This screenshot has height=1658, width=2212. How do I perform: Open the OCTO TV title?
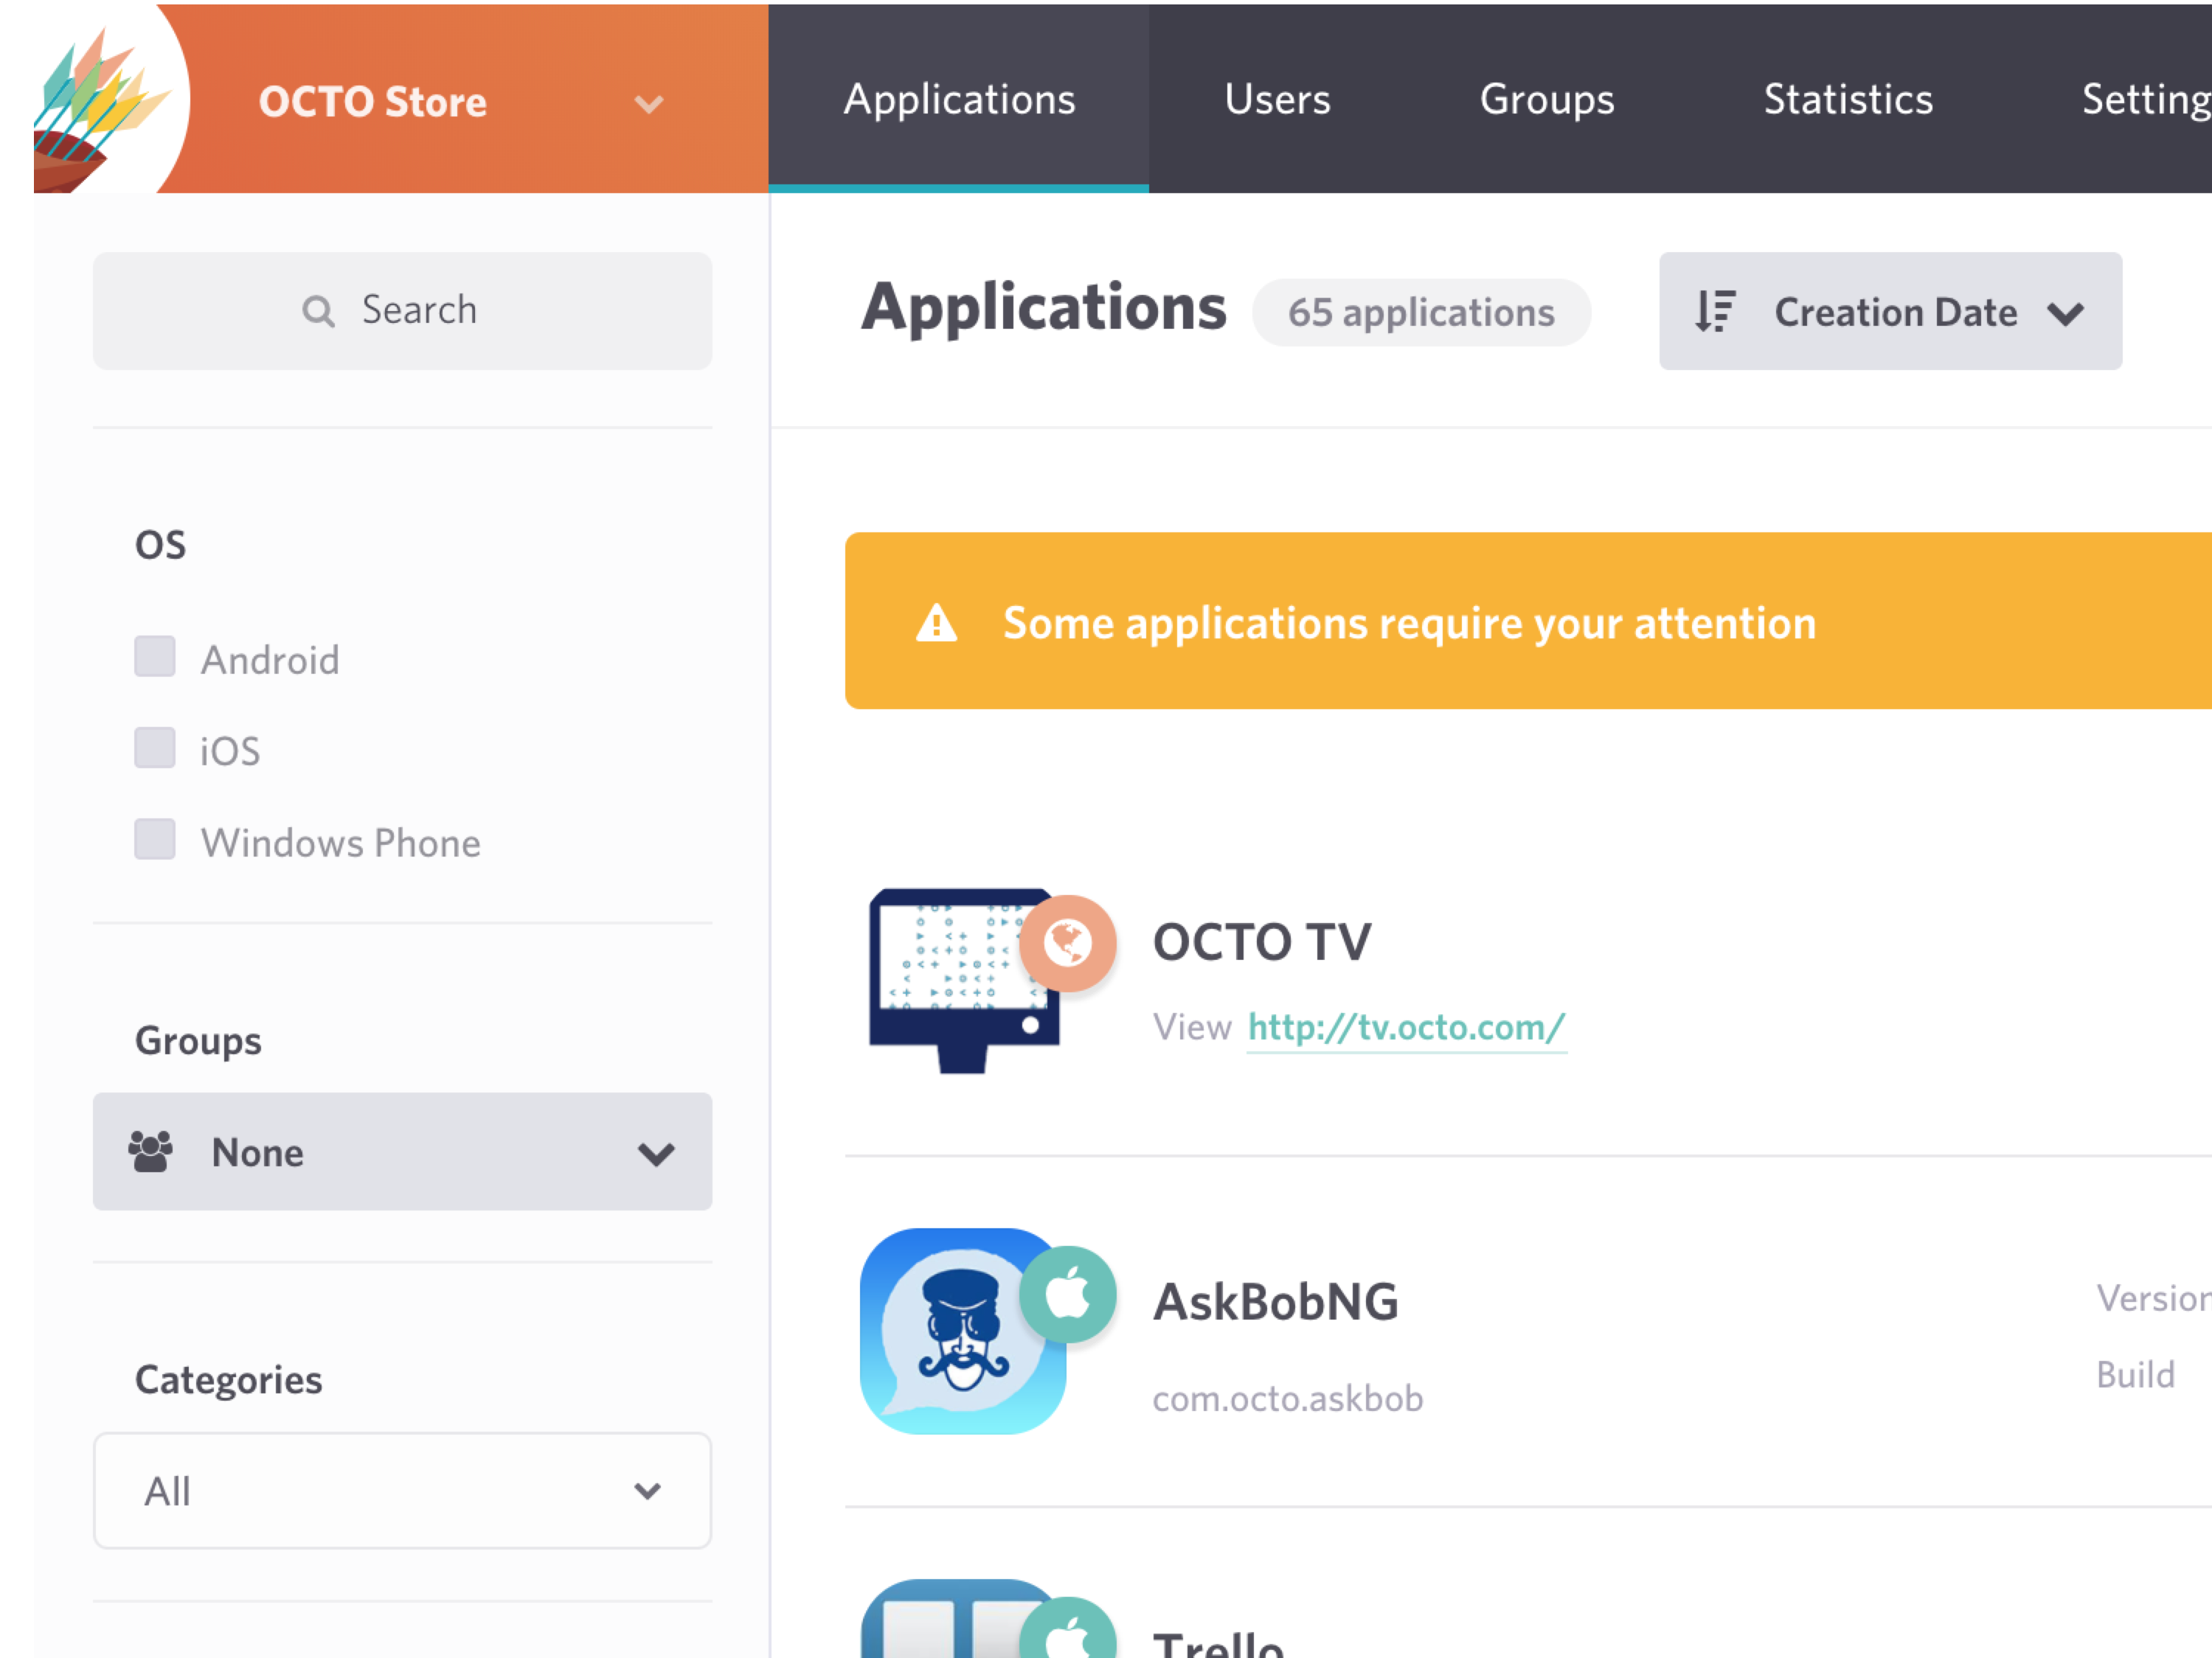click(1262, 942)
